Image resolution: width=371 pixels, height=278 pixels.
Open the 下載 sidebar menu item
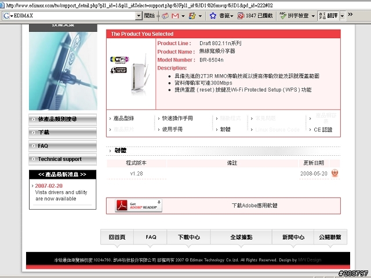(x=63, y=133)
